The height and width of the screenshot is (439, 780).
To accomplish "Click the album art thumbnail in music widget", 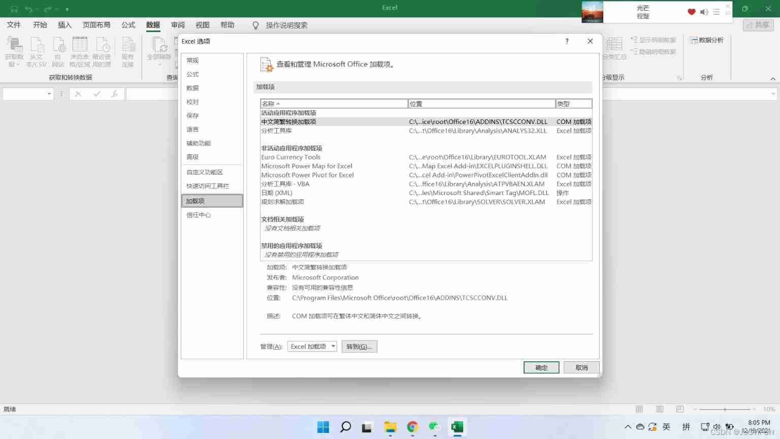I will coord(592,12).
